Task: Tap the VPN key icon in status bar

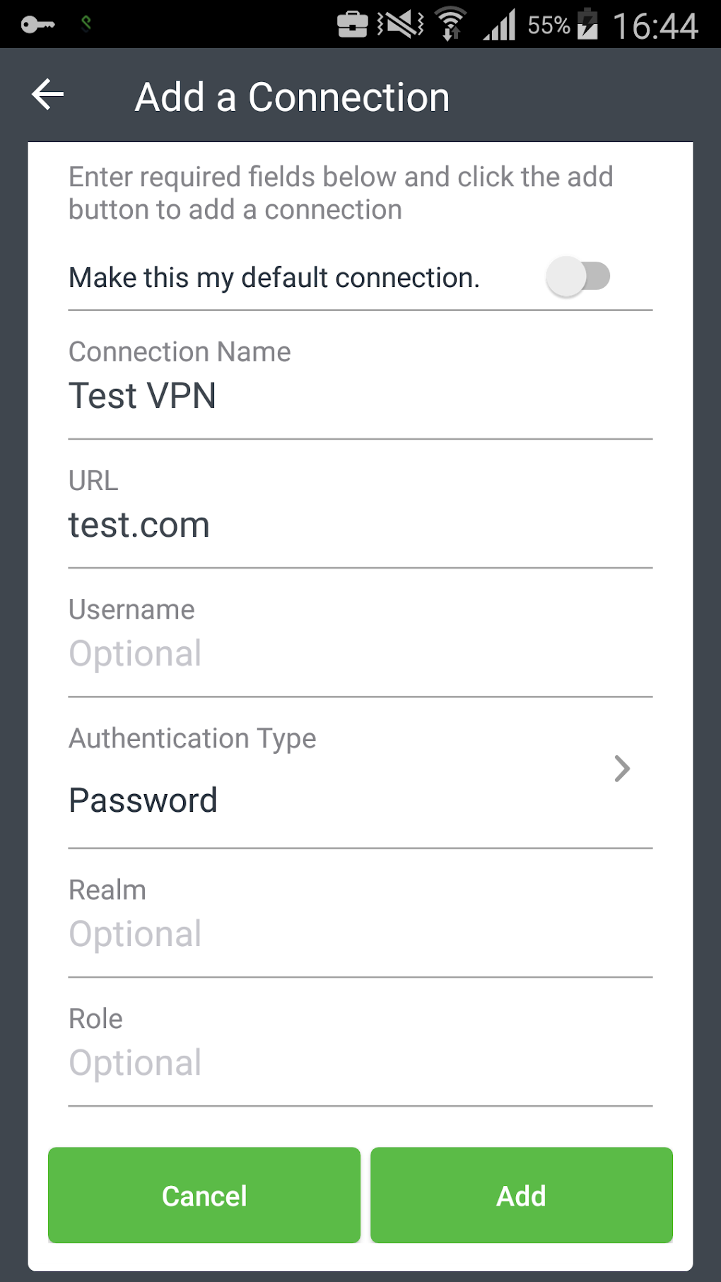Action: pos(37,25)
